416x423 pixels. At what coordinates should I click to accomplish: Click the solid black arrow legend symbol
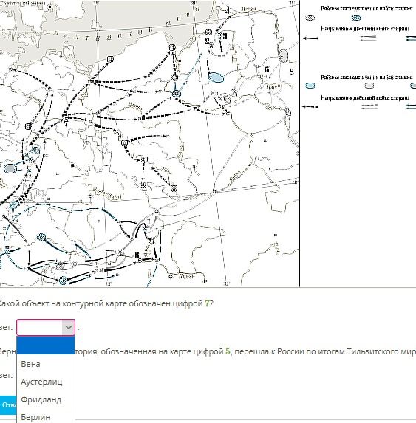(x=310, y=38)
